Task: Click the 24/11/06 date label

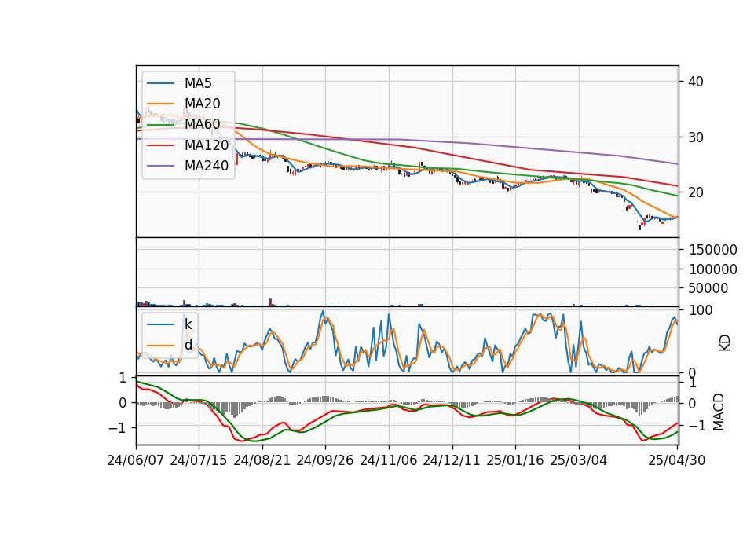Action: 389,460
